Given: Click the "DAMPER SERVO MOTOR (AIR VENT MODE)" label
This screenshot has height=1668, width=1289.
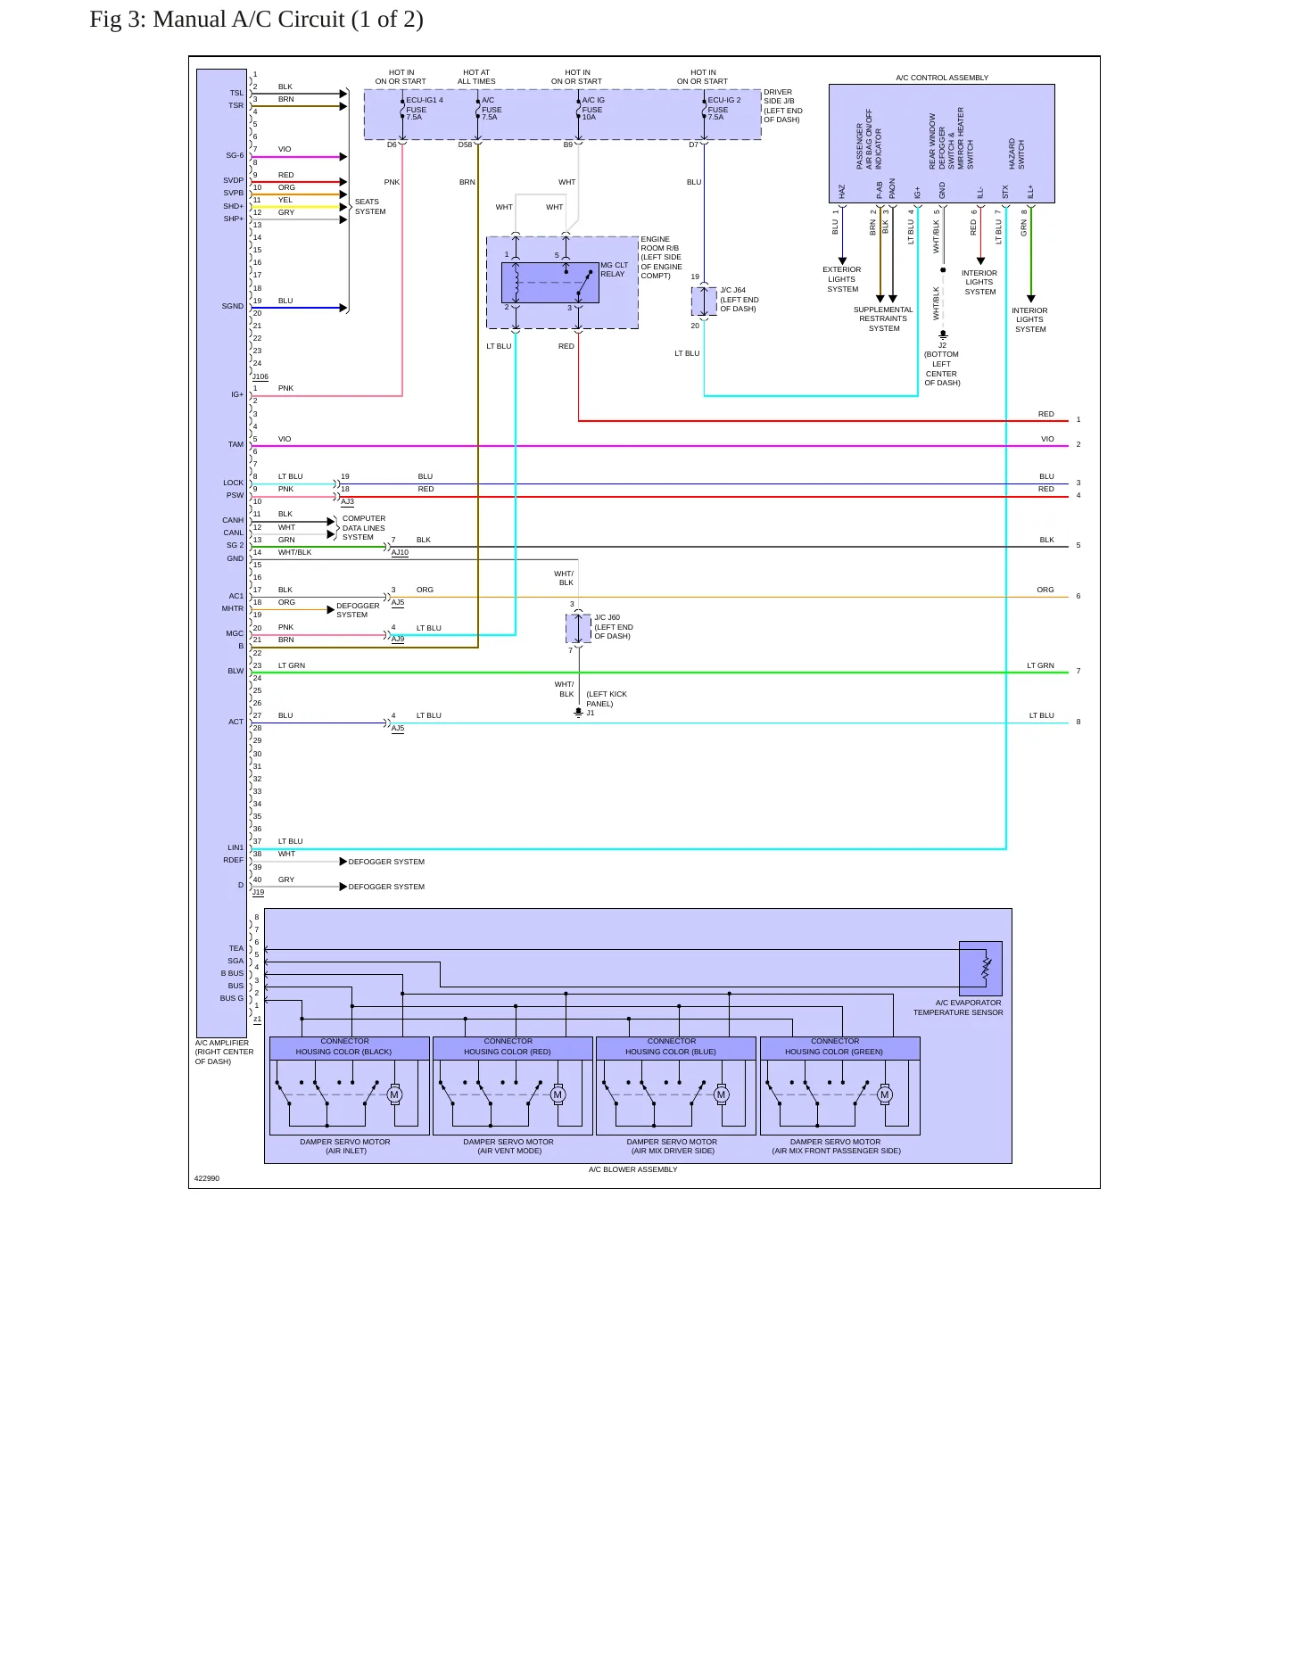Looking at the screenshot, I should click(508, 1146).
